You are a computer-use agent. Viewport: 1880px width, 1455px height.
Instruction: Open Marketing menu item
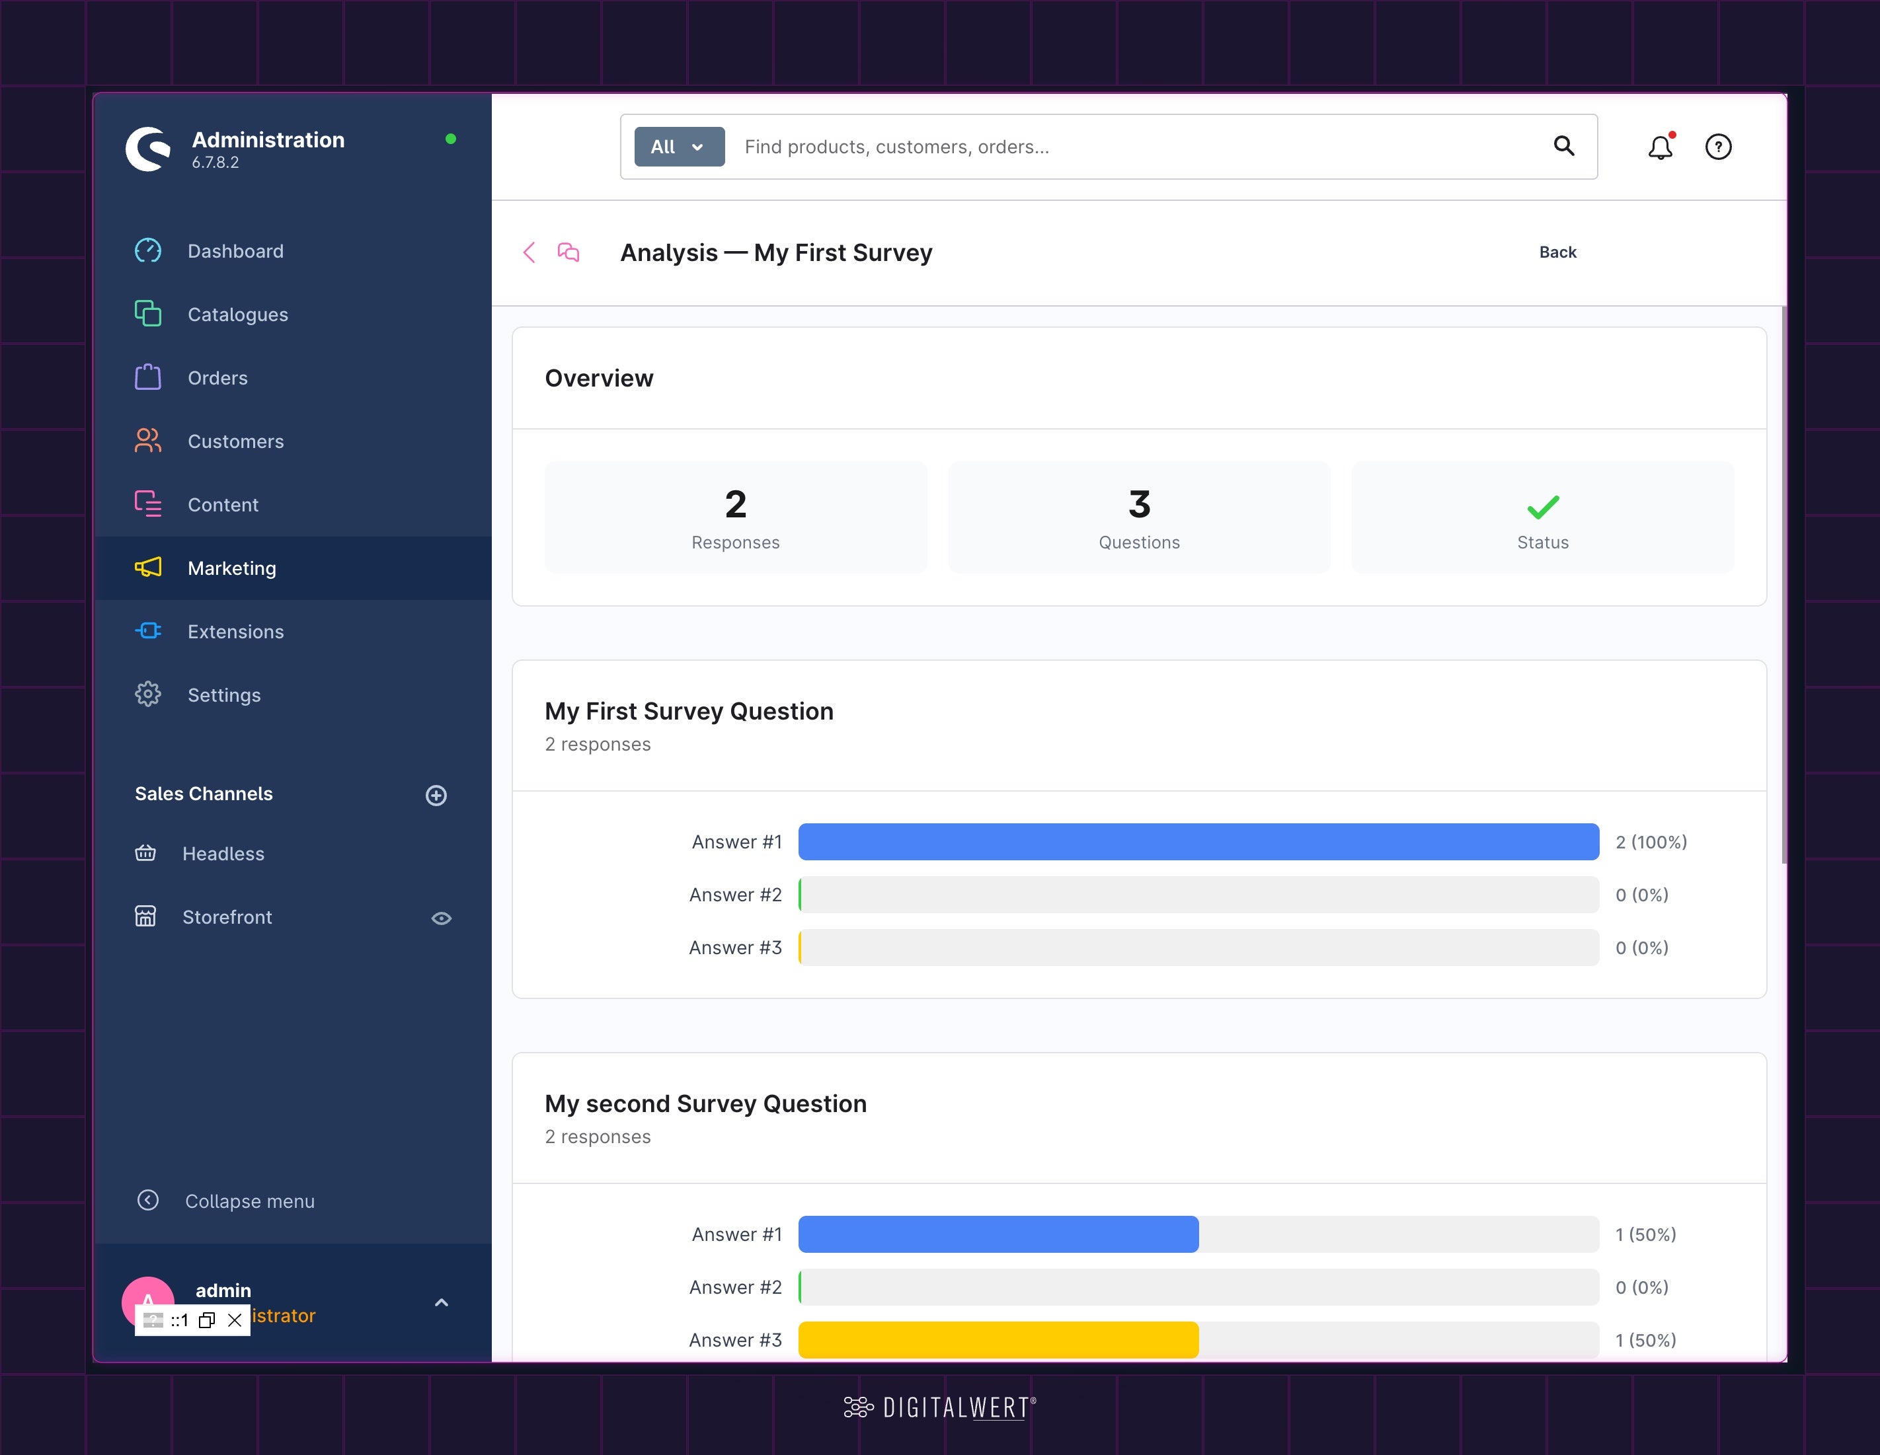[x=293, y=569]
